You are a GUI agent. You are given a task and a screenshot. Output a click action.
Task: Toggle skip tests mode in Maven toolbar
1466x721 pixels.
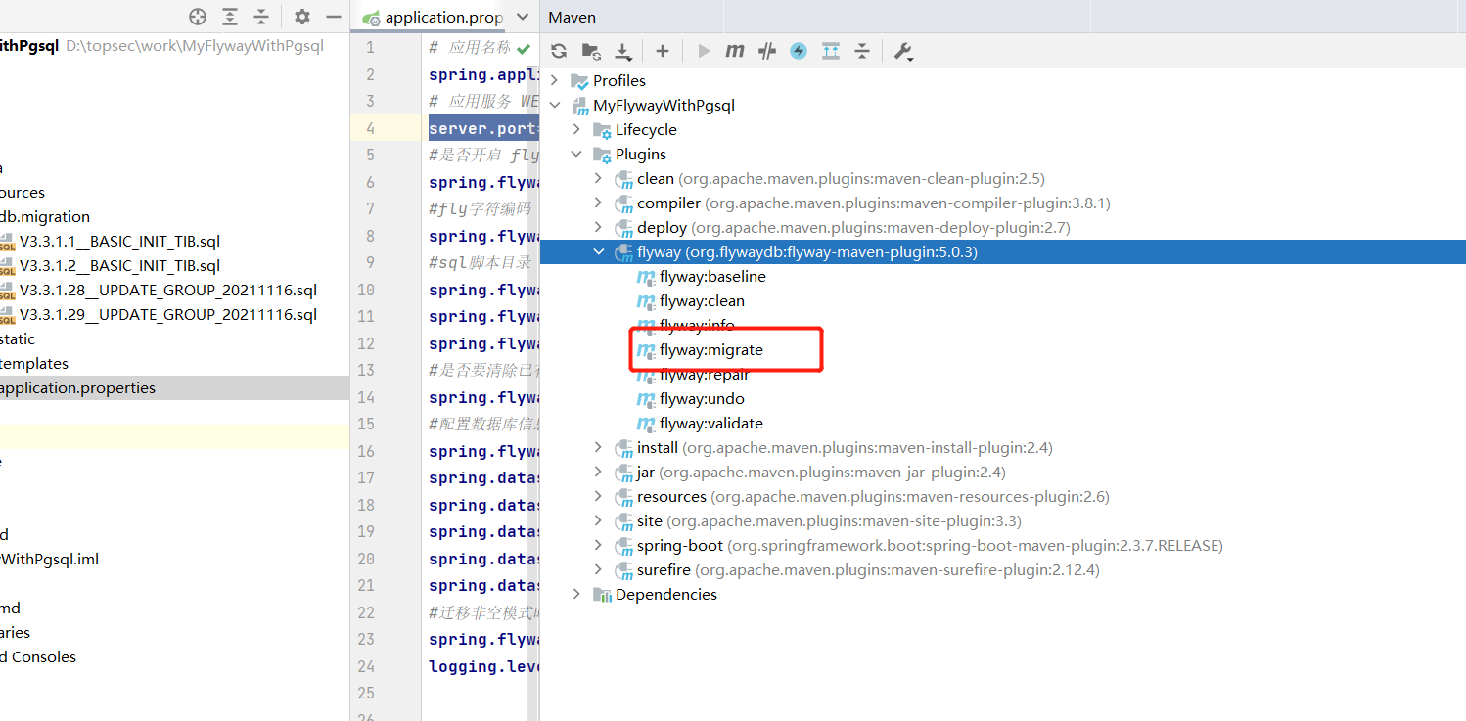766,50
